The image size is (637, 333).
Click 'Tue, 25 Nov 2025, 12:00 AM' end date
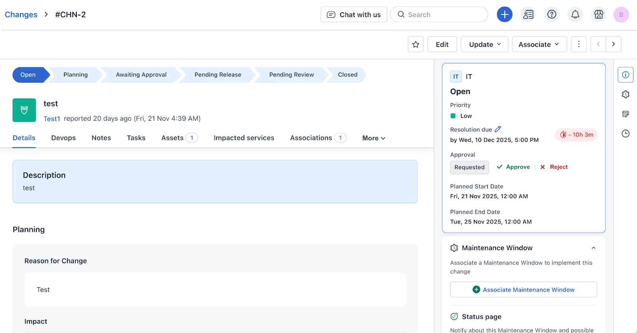[491, 221]
